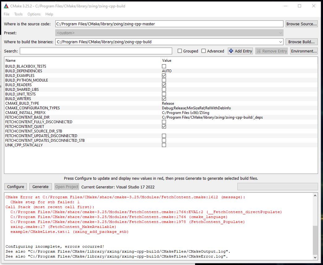Open the Options menu

pyautogui.click(x=34, y=14)
